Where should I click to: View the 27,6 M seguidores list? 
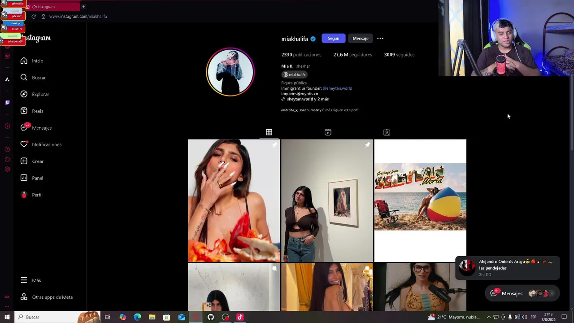click(x=352, y=55)
